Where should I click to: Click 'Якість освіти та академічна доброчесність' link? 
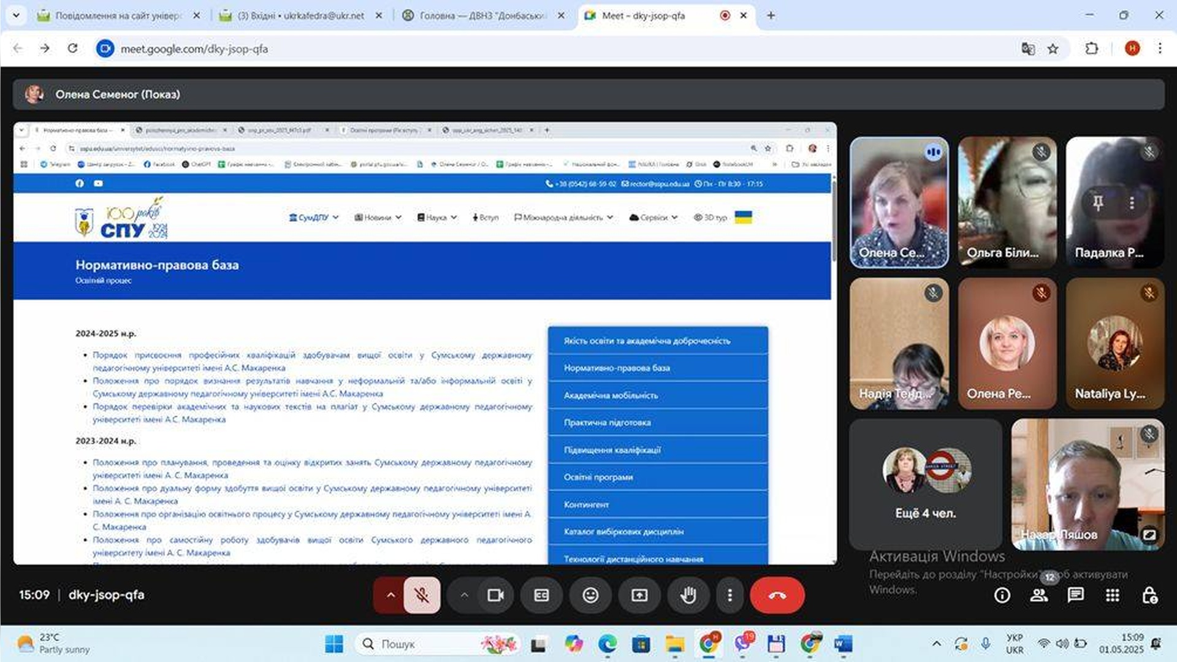(647, 341)
